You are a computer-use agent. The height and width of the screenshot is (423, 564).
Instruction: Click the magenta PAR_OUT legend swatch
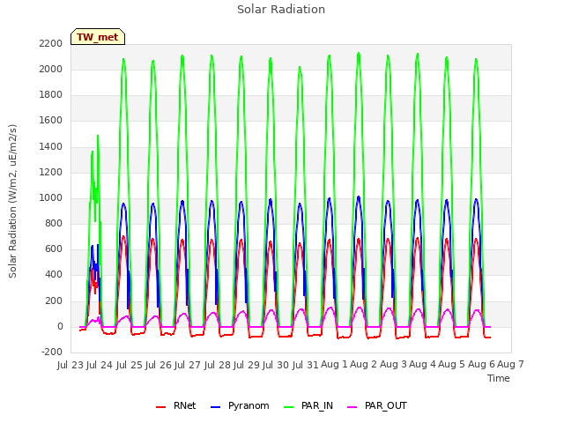pyautogui.click(x=352, y=407)
